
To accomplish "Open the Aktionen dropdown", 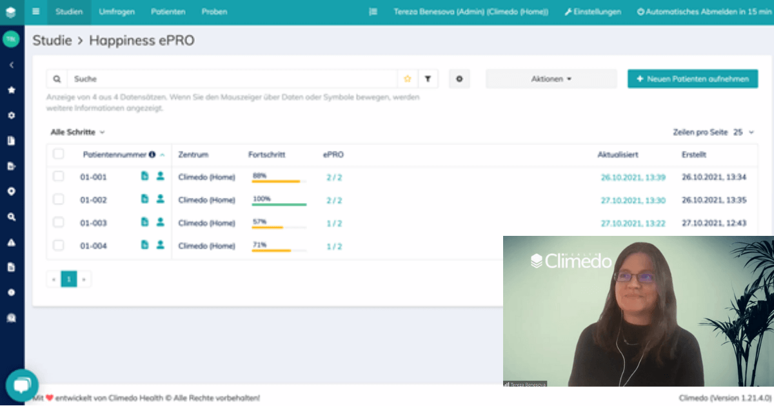I will pos(551,78).
